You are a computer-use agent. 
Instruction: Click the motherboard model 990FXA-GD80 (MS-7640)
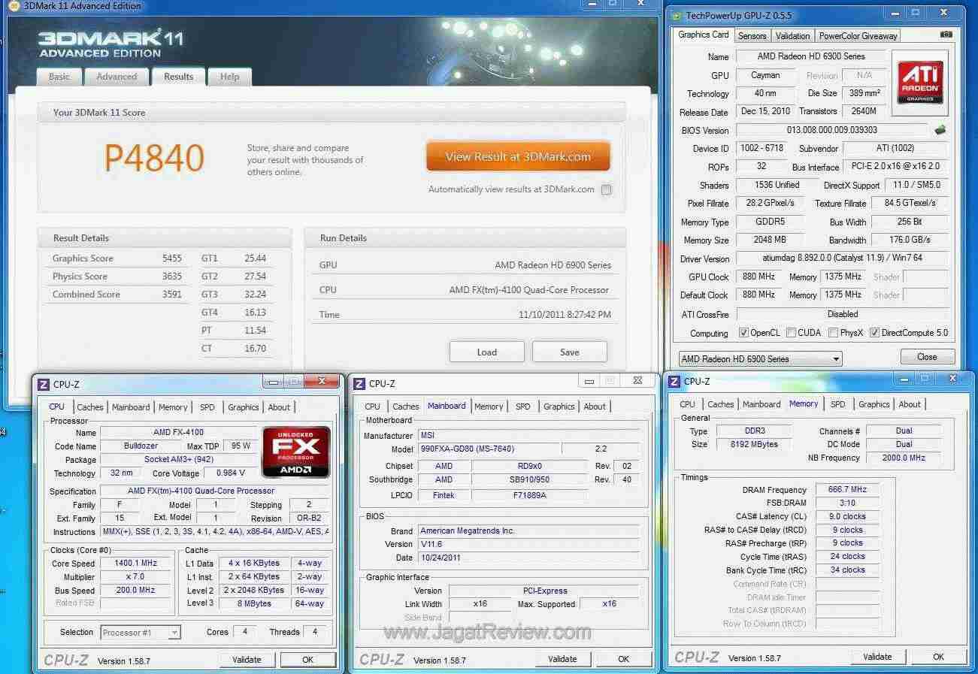489,449
